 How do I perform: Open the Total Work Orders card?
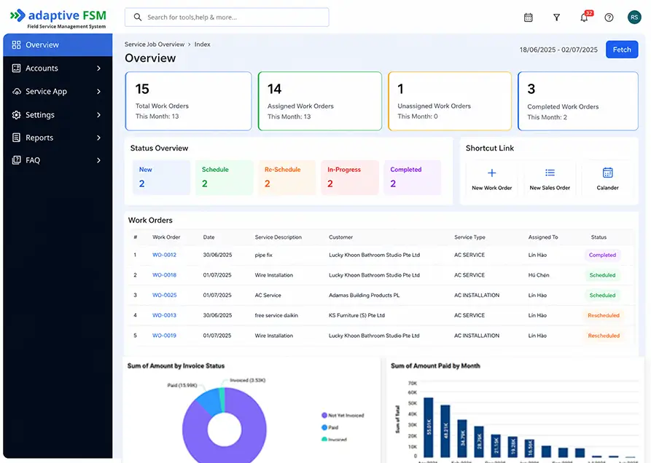[189, 101]
